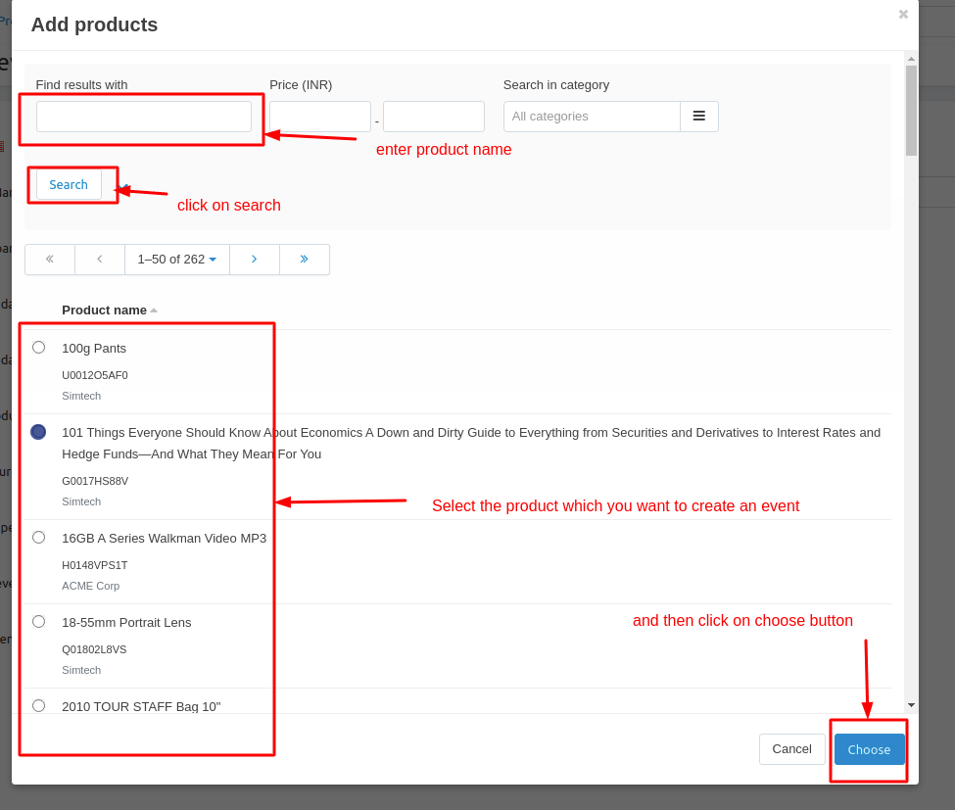Click the Cancel button
This screenshot has width=955, height=810.
[791, 749]
